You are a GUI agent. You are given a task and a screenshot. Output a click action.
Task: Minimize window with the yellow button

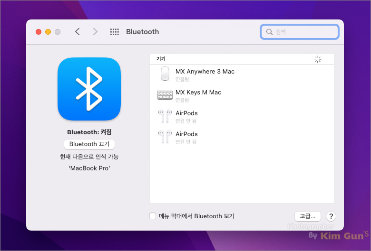48,32
